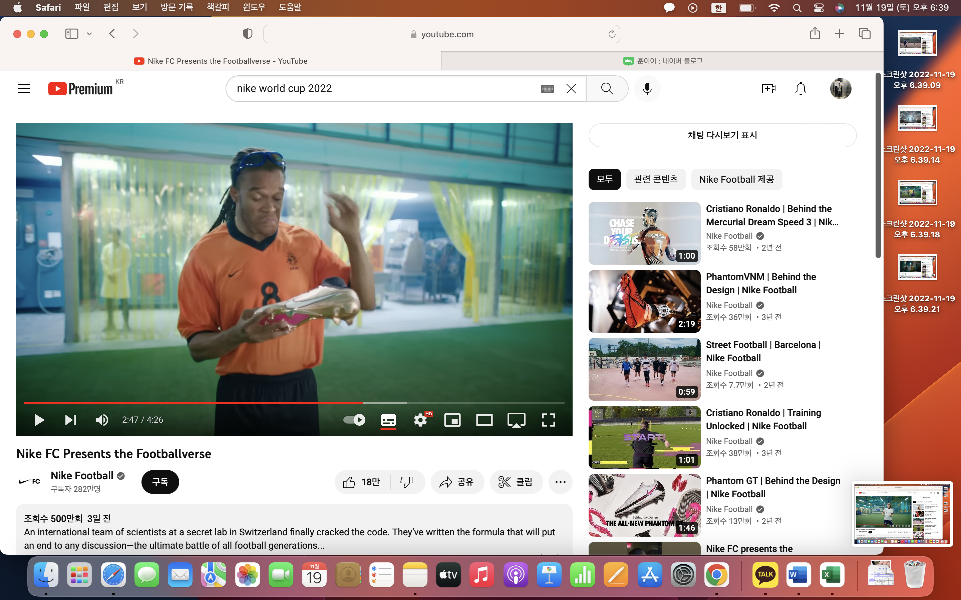
Task: Open the YouTube hamburger guide menu
Action: 24,88
